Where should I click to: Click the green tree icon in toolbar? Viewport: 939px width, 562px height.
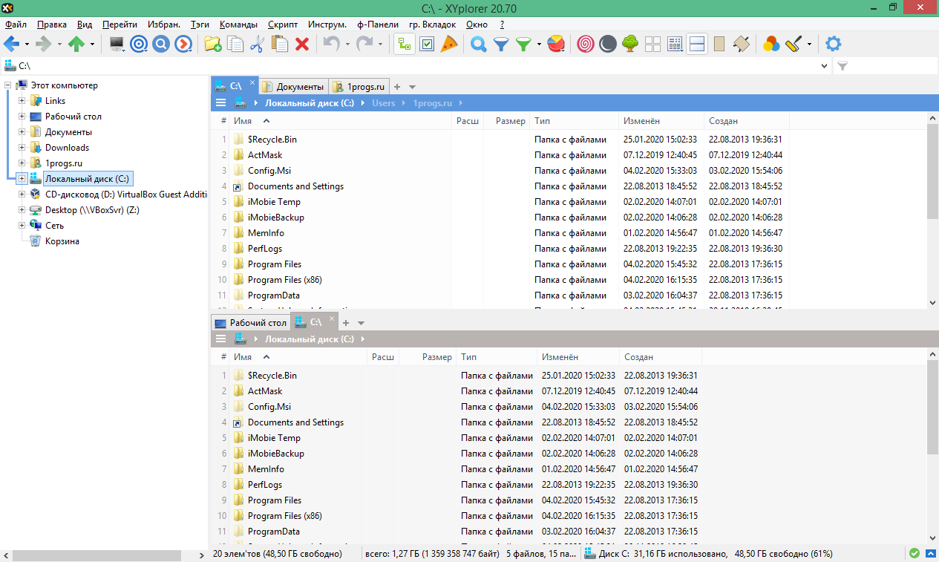tap(630, 45)
